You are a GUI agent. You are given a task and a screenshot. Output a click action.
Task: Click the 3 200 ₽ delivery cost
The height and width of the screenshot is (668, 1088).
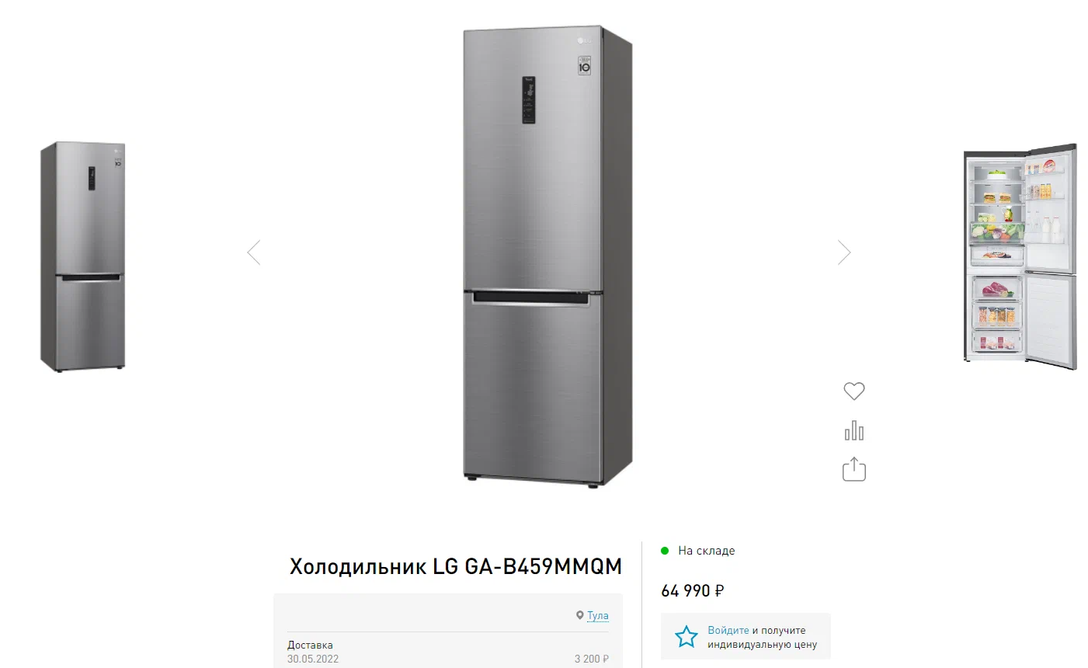pyautogui.click(x=592, y=659)
